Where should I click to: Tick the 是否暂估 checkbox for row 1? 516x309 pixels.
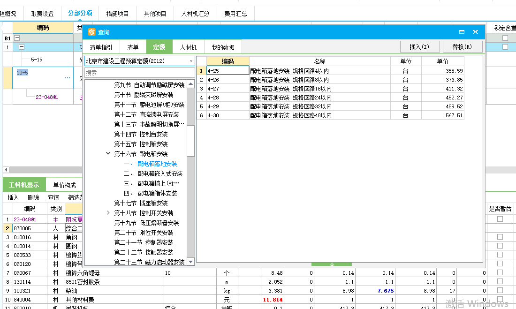pos(500,219)
